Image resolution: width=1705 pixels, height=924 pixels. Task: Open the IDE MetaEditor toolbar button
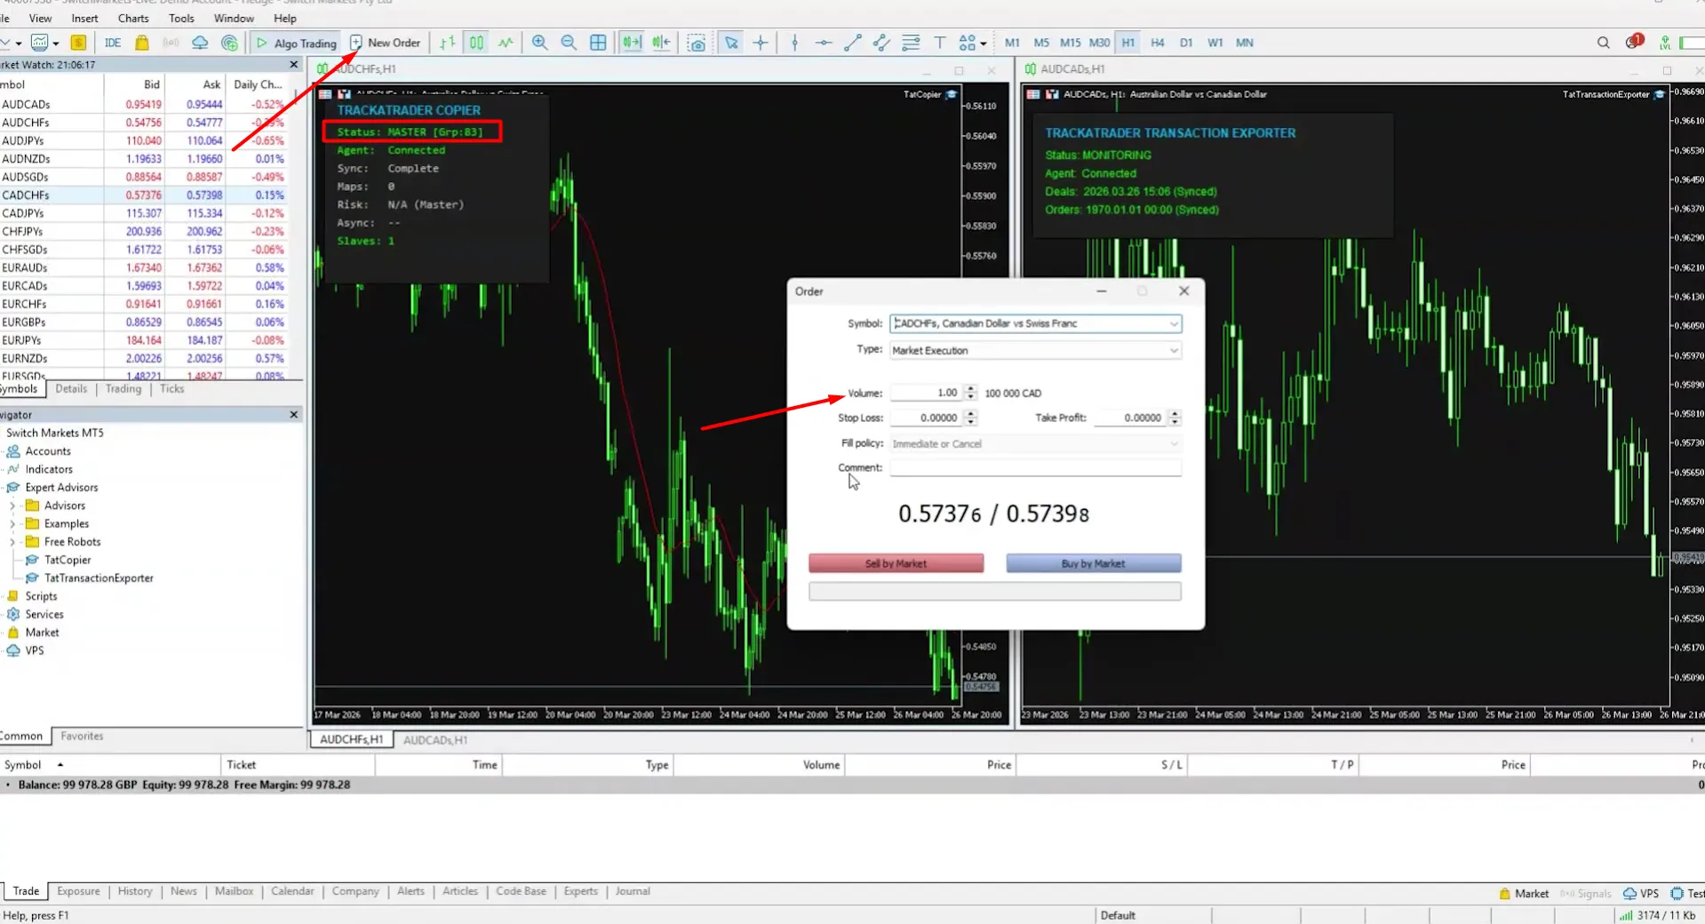point(113,43)
